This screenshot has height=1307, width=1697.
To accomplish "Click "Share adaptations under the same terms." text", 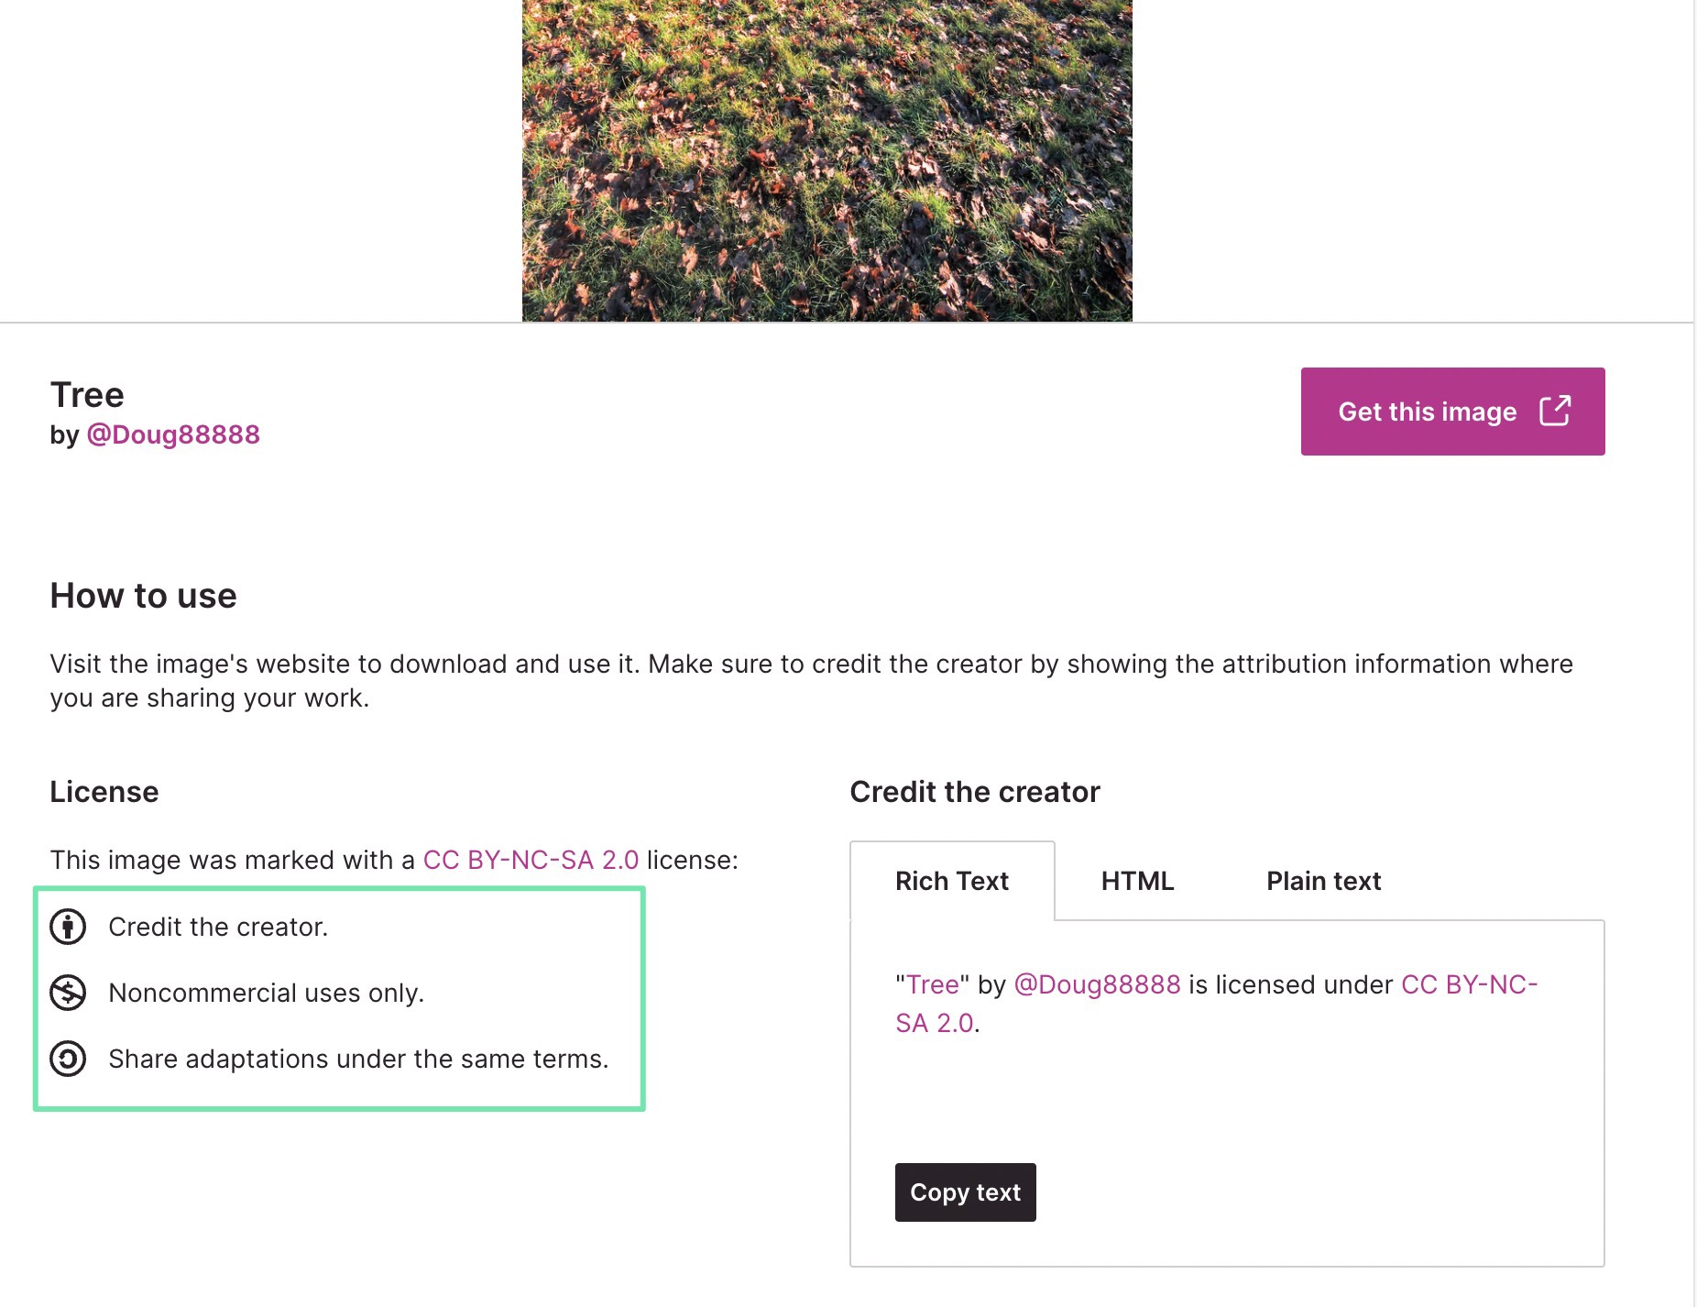I will point(358,1059).
